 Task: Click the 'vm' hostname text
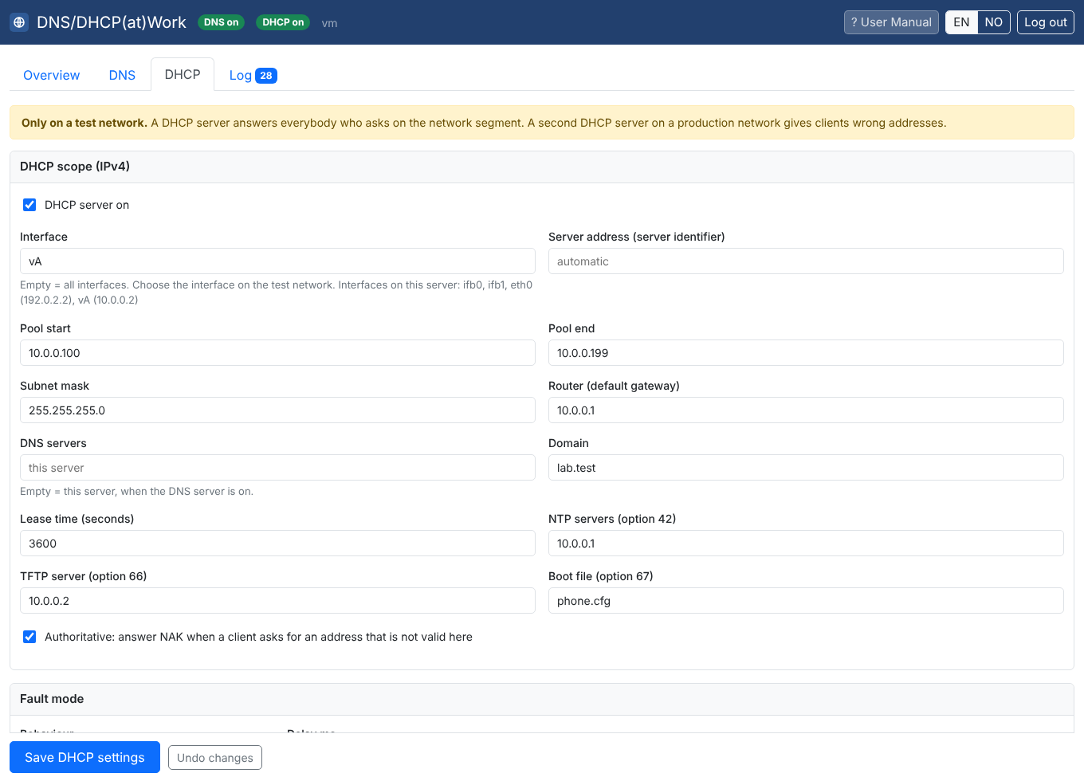[x=329, y=23]
